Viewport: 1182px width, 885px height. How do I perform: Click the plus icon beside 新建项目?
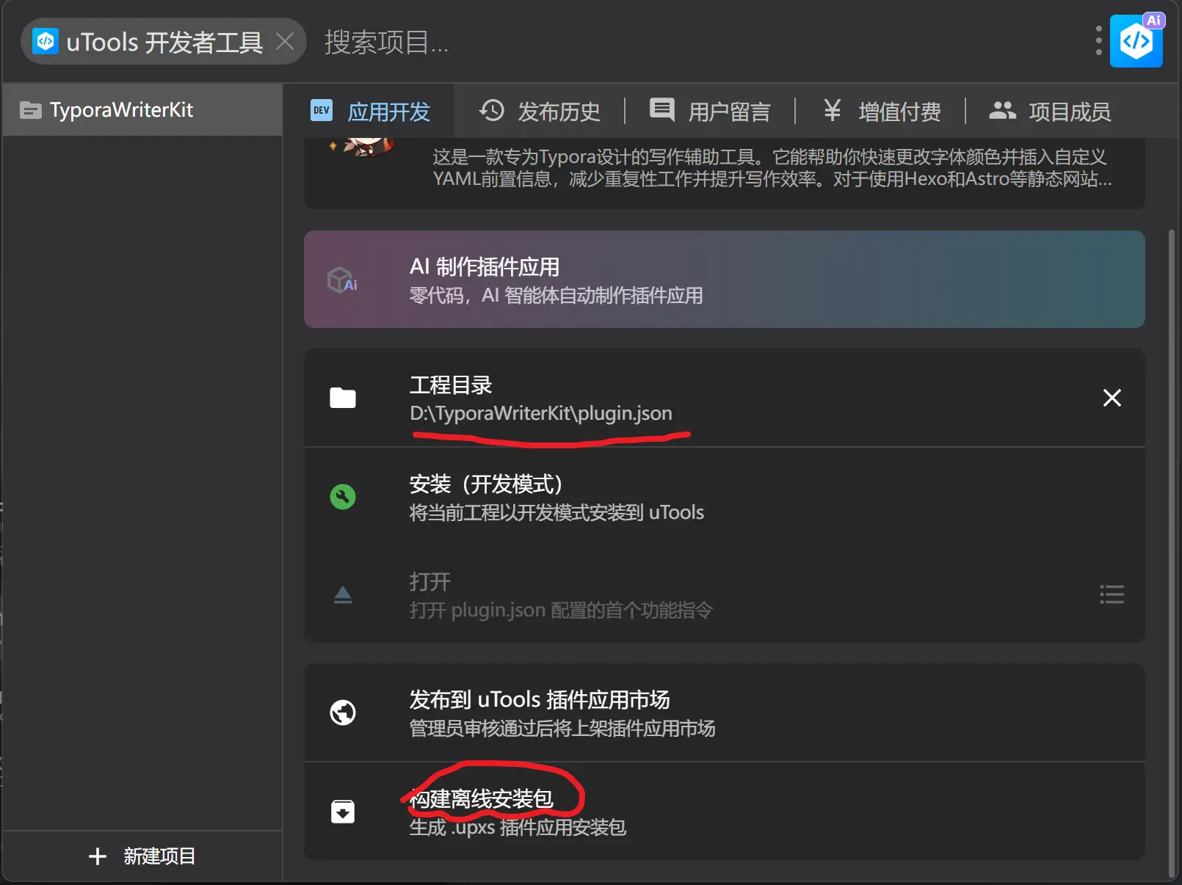[x=98, y=856]
